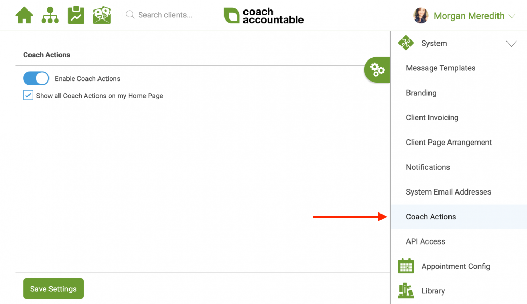
Task: Open the API Access link
Action: click(425, 241)
